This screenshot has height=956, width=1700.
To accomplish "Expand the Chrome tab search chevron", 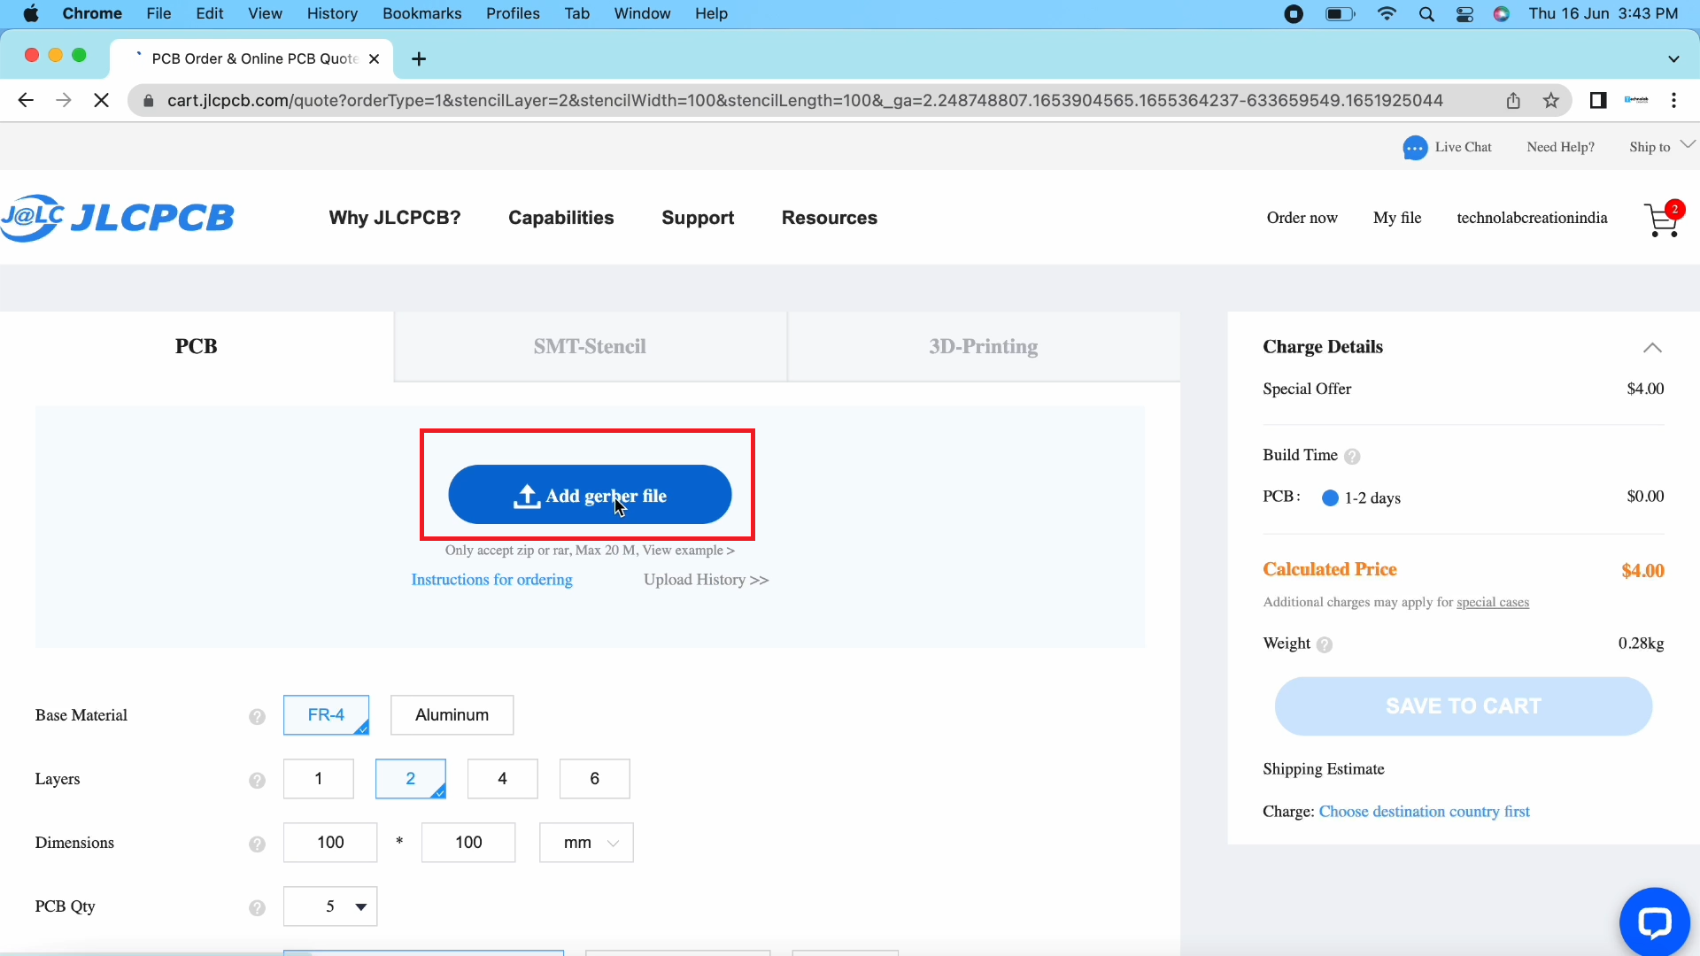I will [1673, 59].
